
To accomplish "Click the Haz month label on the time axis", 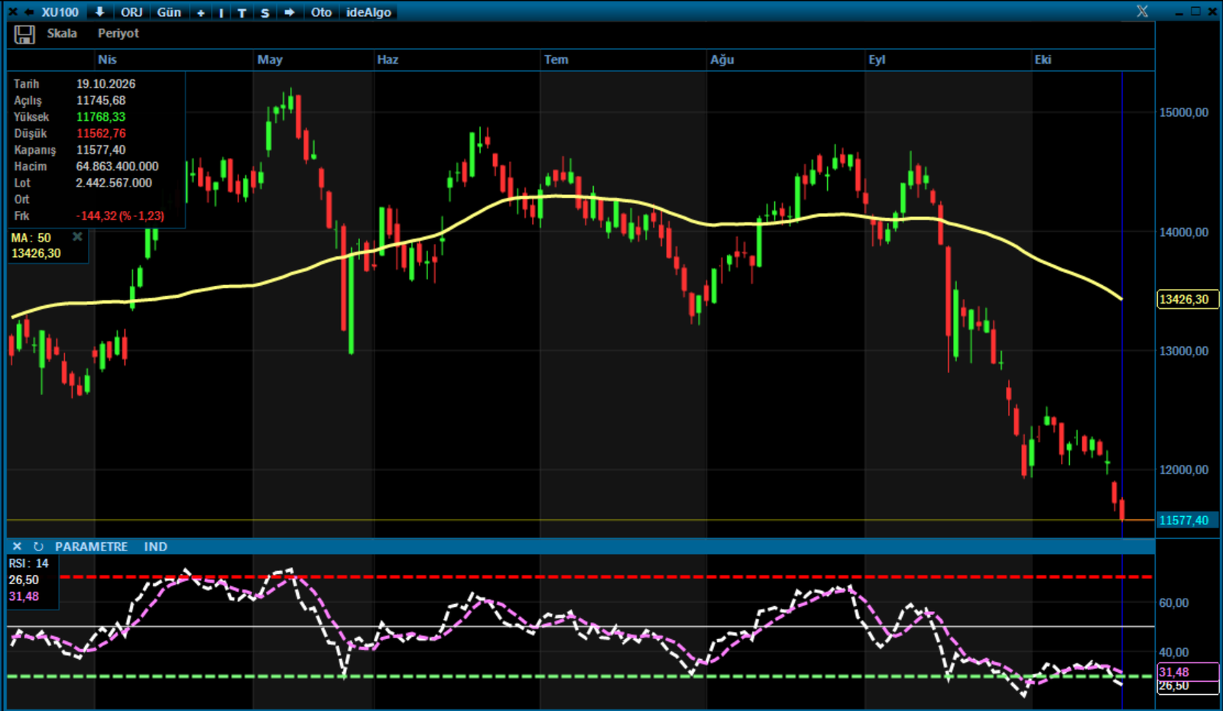I will pos(388,60).
